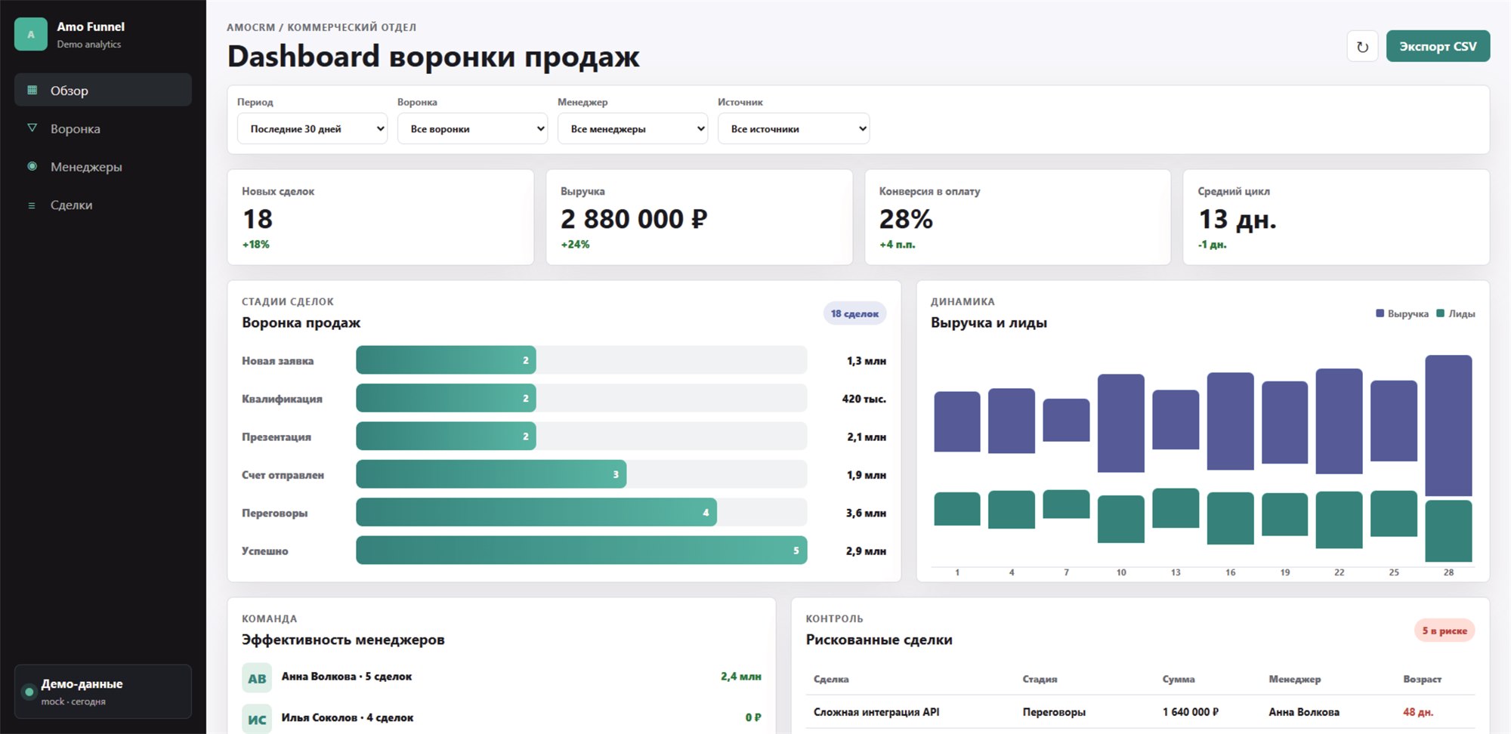Click the Успешно funnel bar
The image size is (1511, 734).
(582, 550)
